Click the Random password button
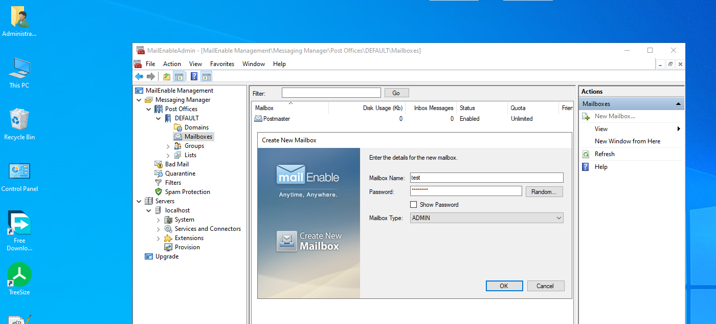This screenshot has width=716, height=324. pyautogui.click(x=544, y=192)
